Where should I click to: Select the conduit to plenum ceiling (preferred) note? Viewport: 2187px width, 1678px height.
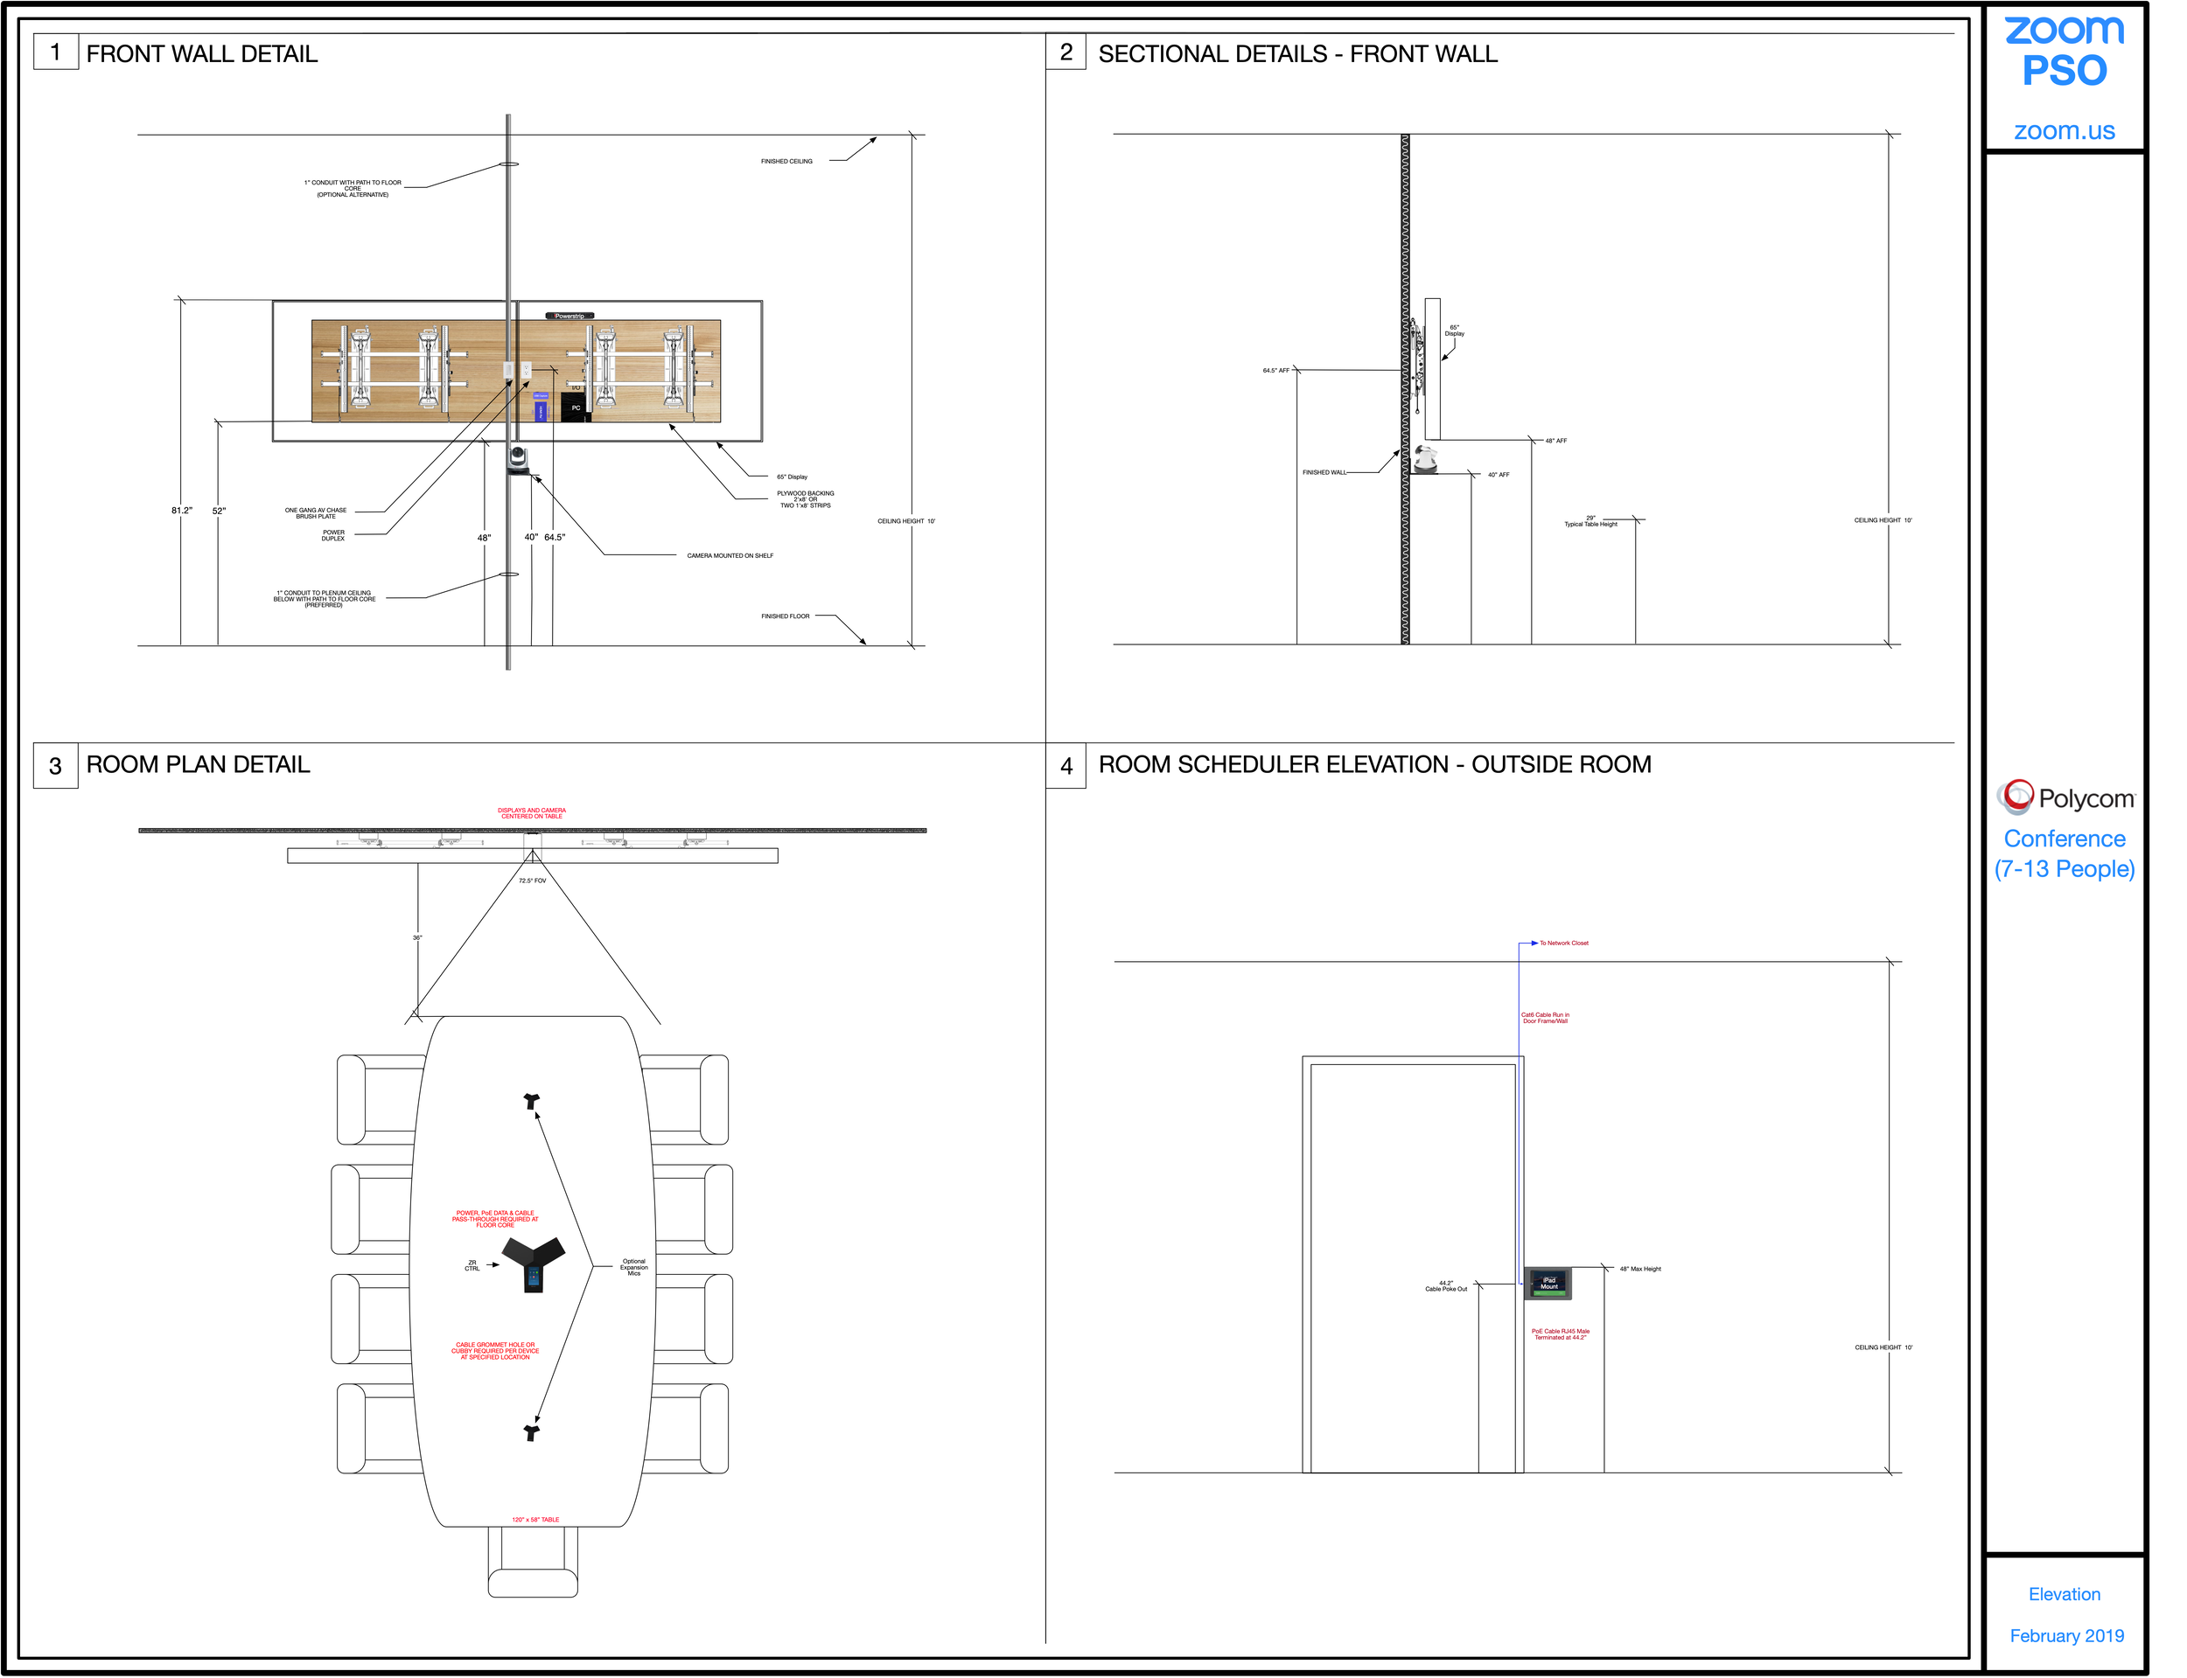coord(324,599)
